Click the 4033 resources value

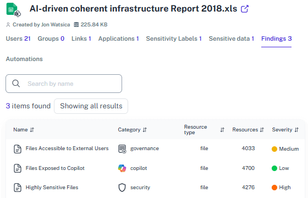pos(248,148)
